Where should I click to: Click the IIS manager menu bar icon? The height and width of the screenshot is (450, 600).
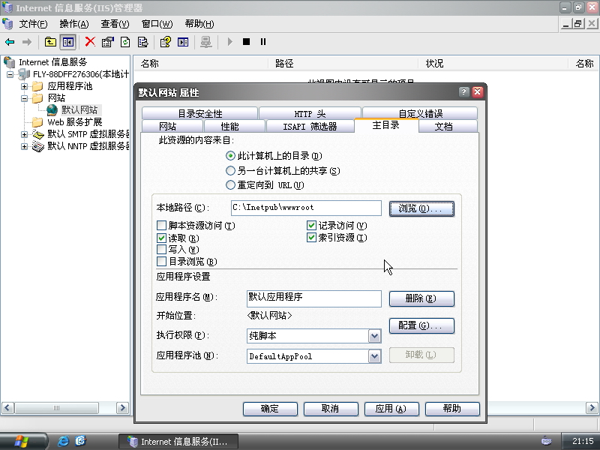(7, 24)
